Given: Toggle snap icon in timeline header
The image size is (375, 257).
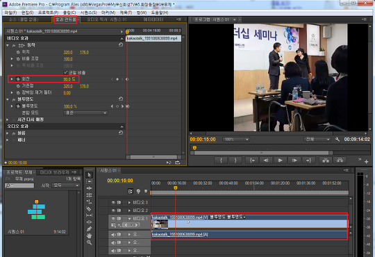Looking at the screenshot, I should point(130,191).
